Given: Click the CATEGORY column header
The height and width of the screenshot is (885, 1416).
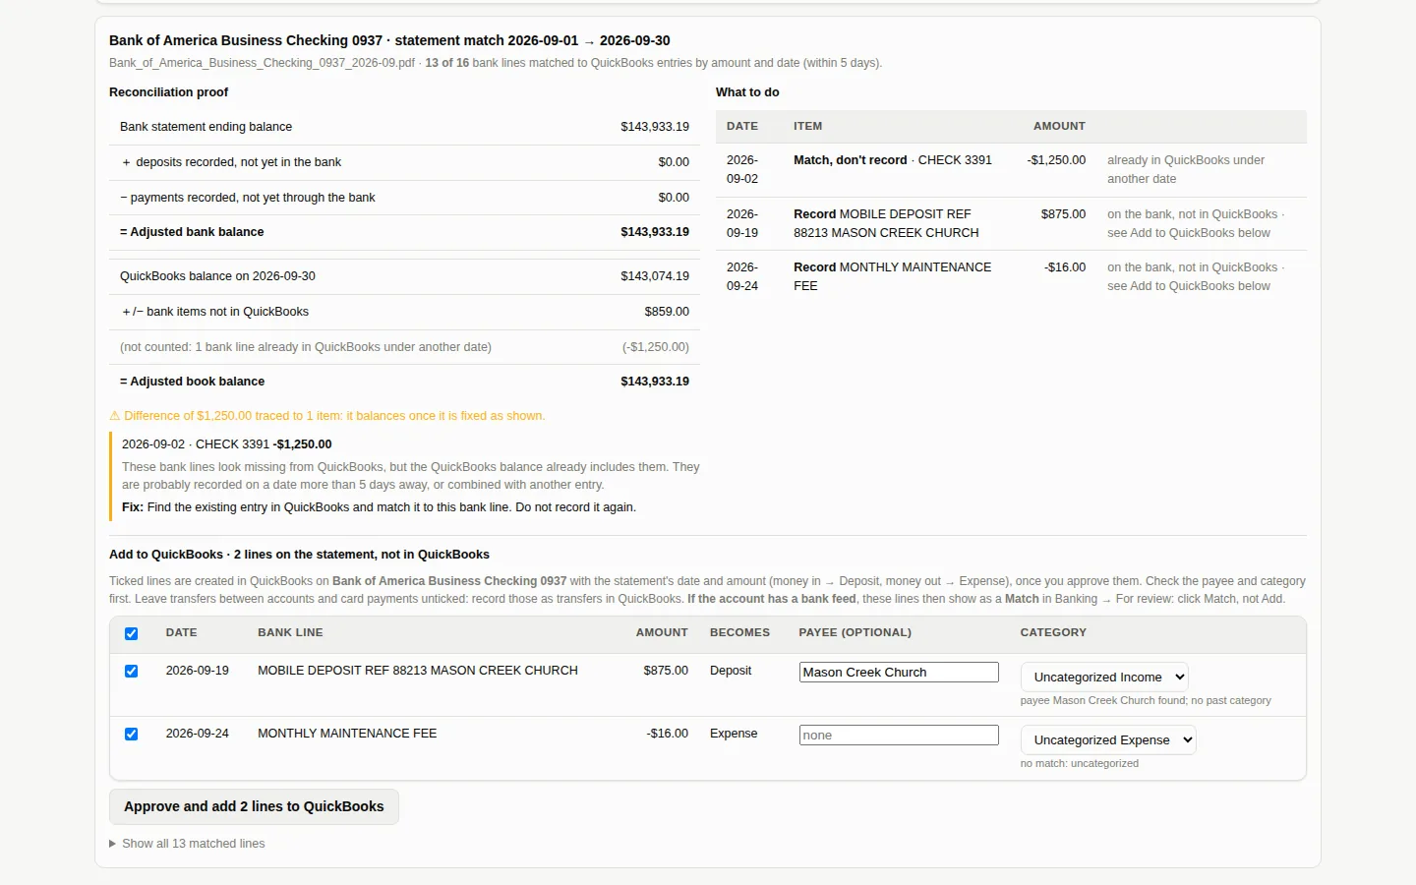Looking at the screenshot, I should [1053, 632].
